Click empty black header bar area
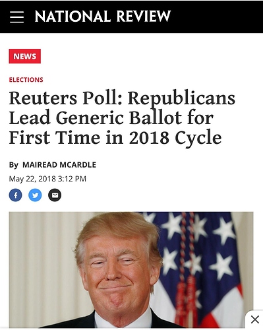This screenshot has height=330, width=263. coord(216,16)
